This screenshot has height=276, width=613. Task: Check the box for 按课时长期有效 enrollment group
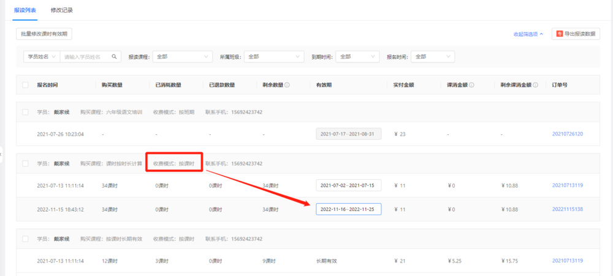(25, 239)
